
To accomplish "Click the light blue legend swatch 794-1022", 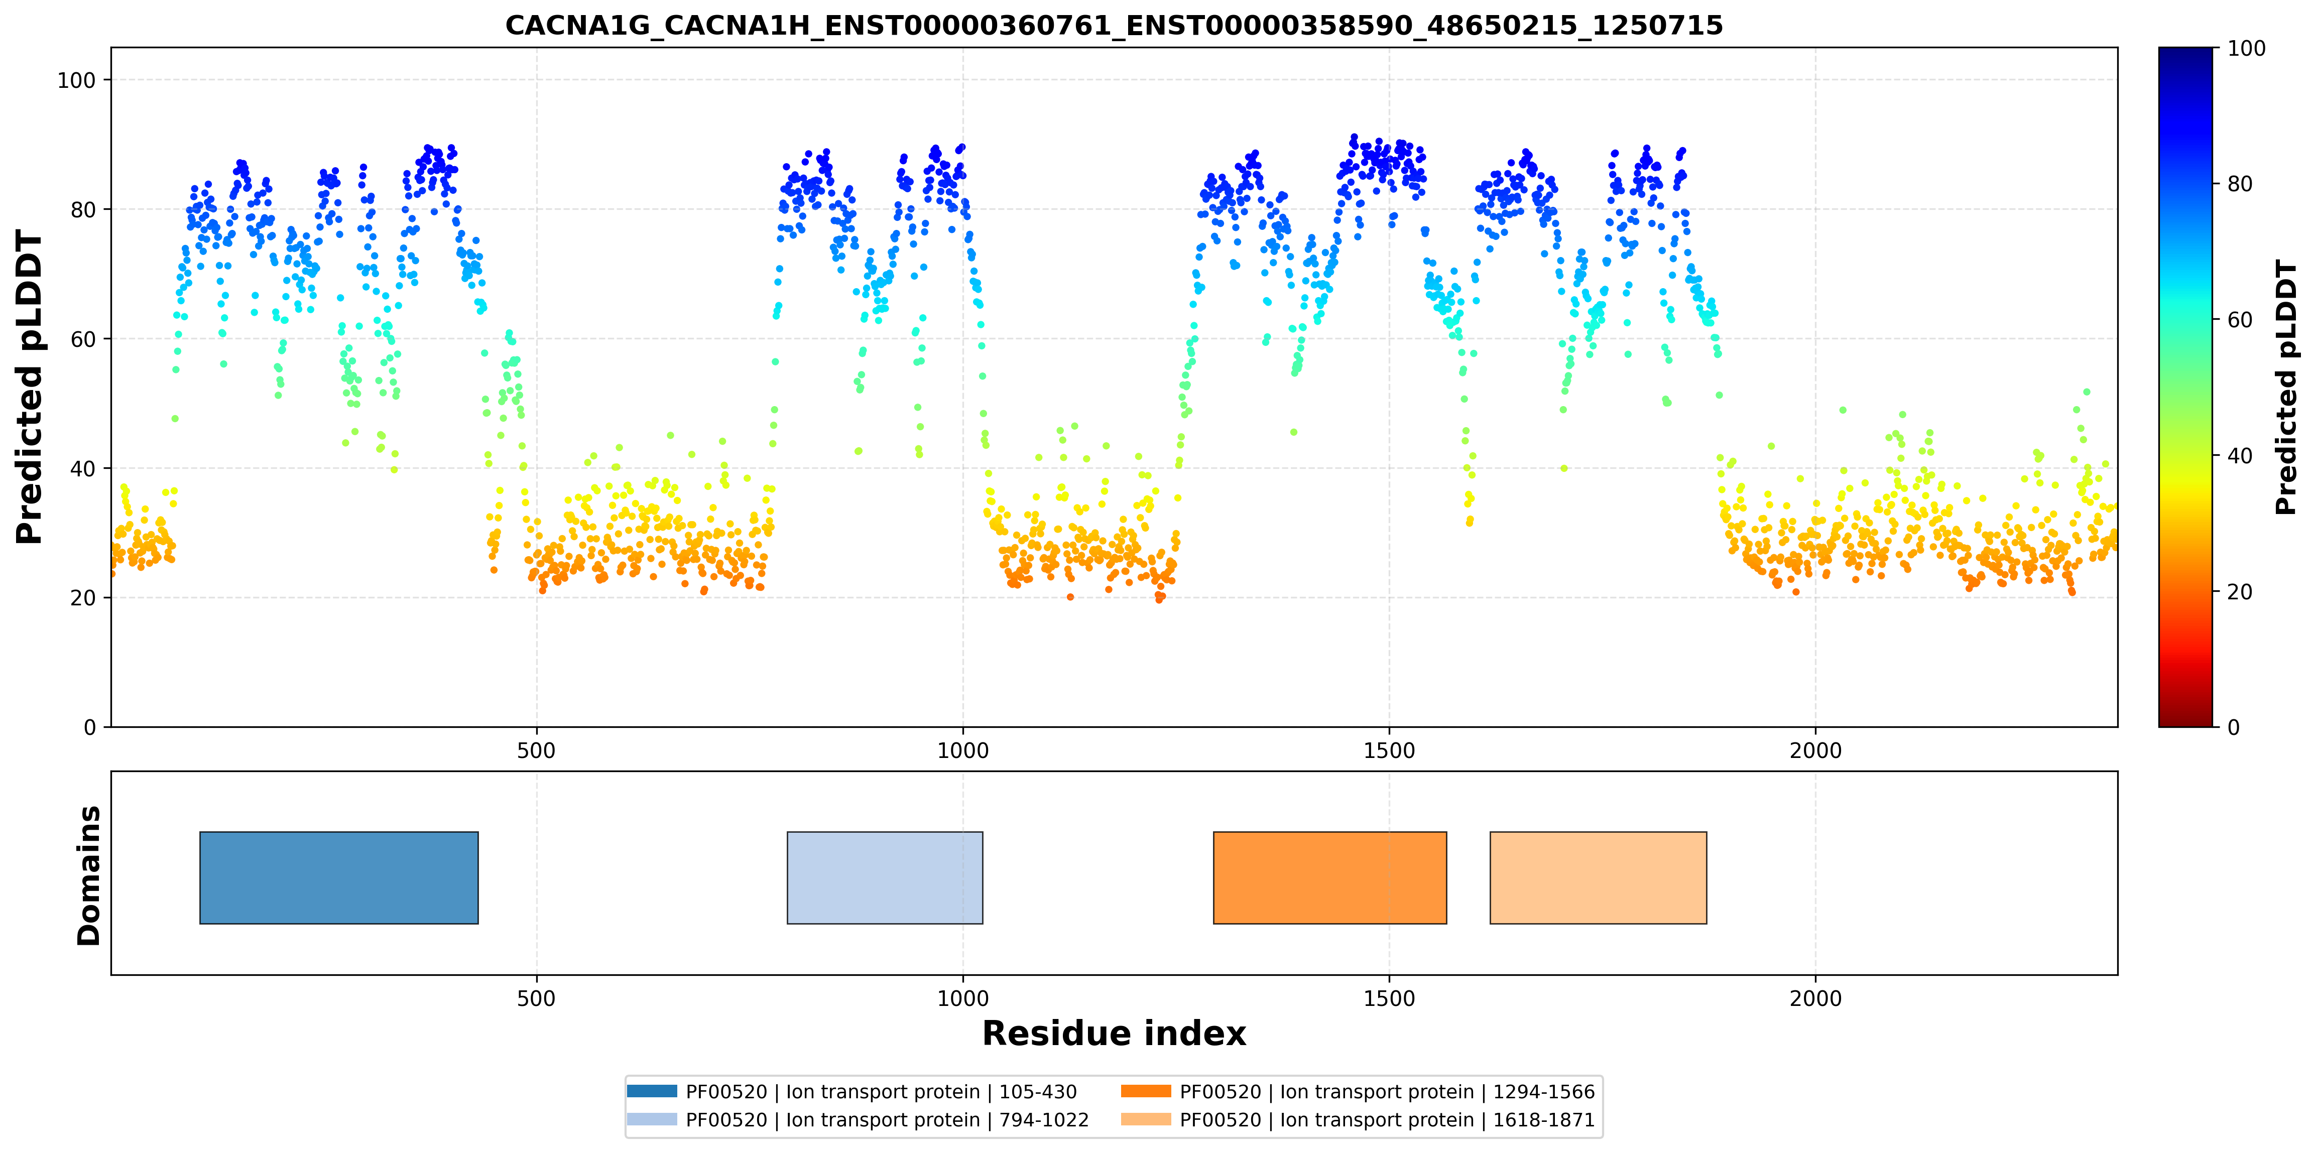I will [652, 1119].
